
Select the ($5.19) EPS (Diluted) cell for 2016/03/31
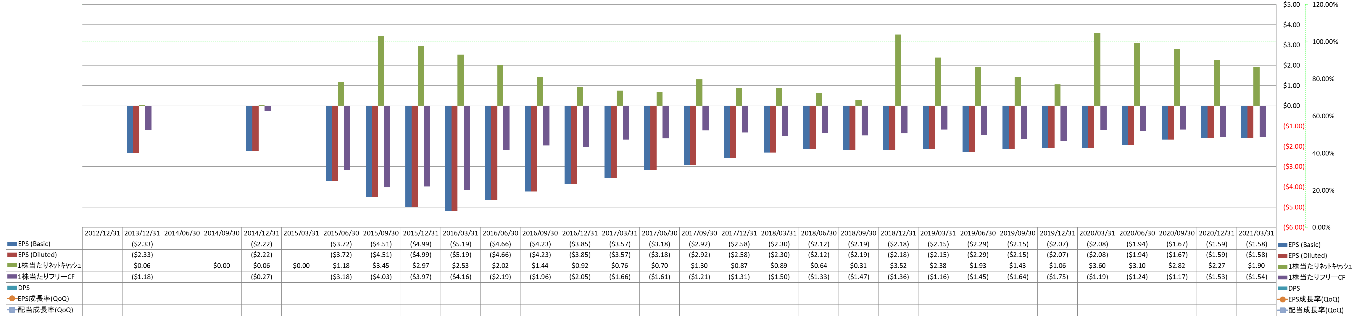(x=460, y=255)
